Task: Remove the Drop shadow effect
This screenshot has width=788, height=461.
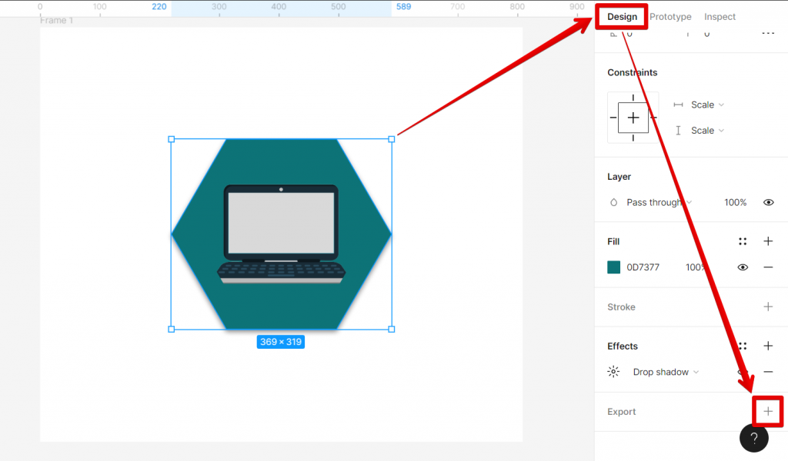Action: pos(767,372)
